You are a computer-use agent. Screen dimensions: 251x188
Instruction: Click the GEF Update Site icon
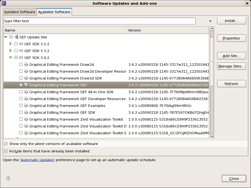coord(16,37)
